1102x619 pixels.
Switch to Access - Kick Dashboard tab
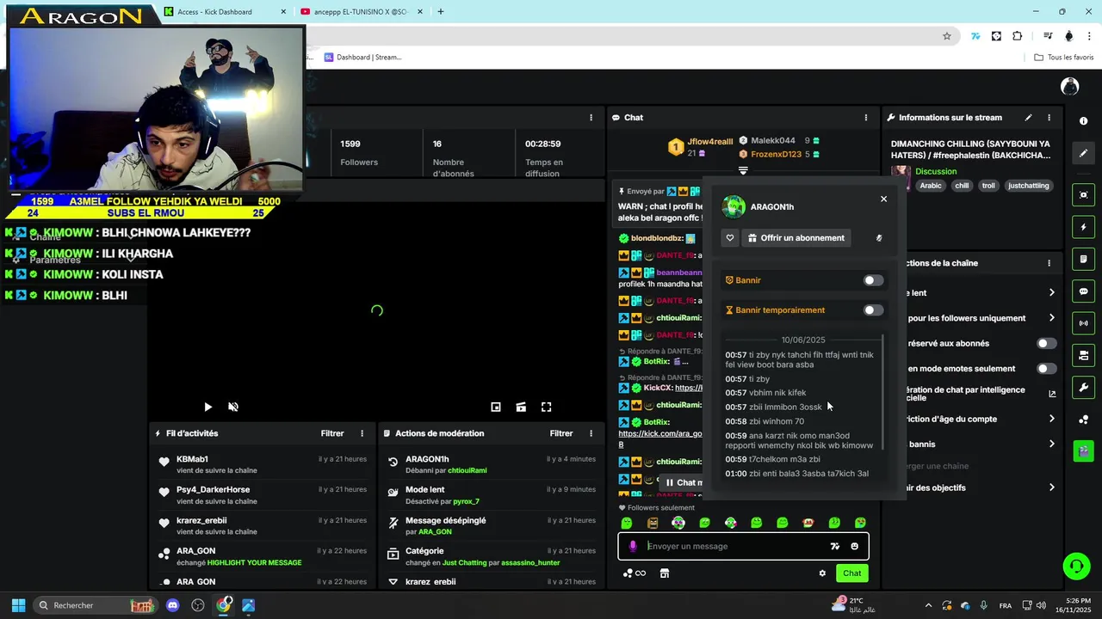coord(223,11)
